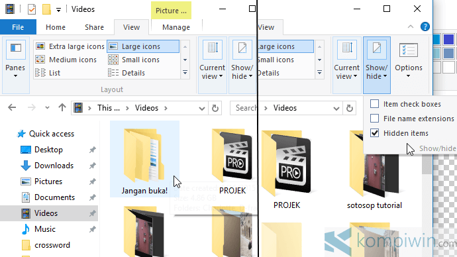Image resolution: width=457 pixels, height=257 pixels.
Task: Select the View tab in left window
Action: click(x=131, y=27)
